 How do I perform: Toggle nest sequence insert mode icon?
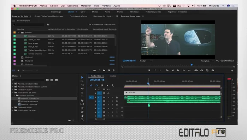(91, 85)
